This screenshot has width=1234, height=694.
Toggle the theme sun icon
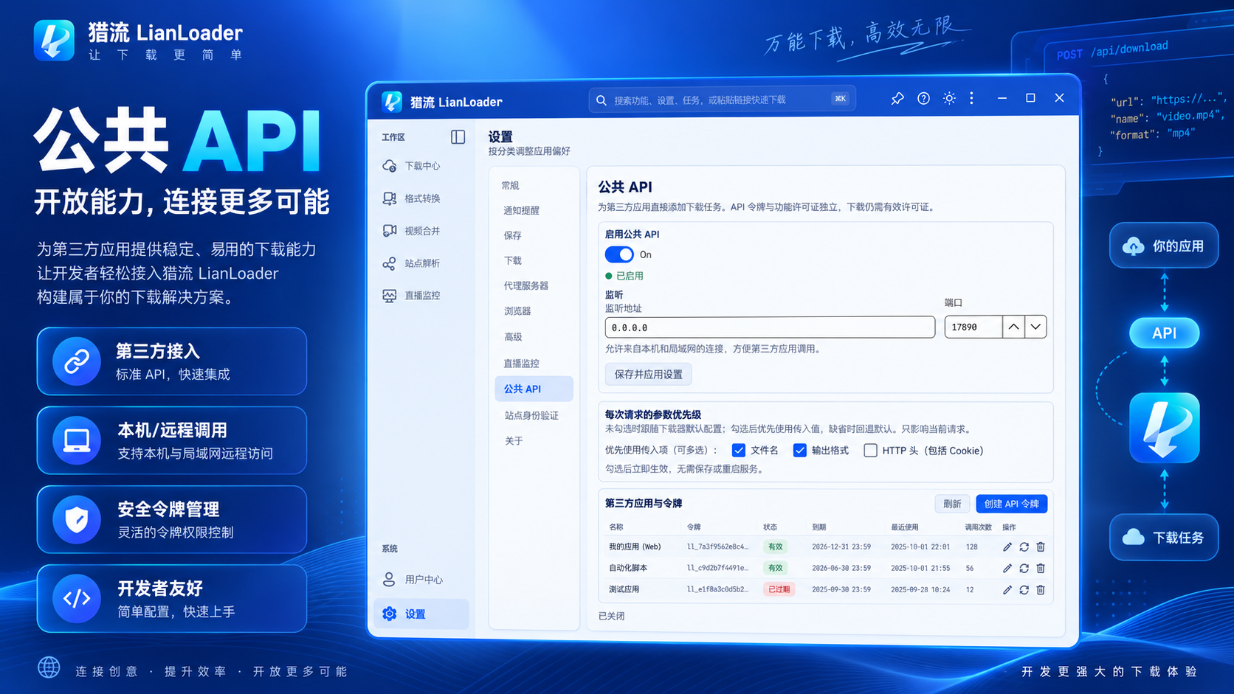point(949,98)
